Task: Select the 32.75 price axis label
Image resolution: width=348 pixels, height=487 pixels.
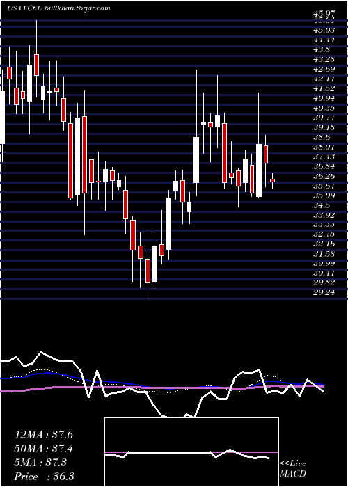Action: point(324,235)
